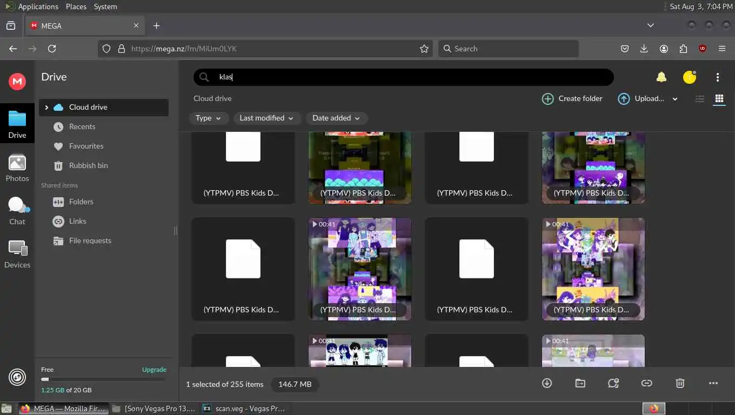Switch to Sony Vegas Pro 13 taskbar item
Viewport: 735px width, 415px height.
pos(155,409)
